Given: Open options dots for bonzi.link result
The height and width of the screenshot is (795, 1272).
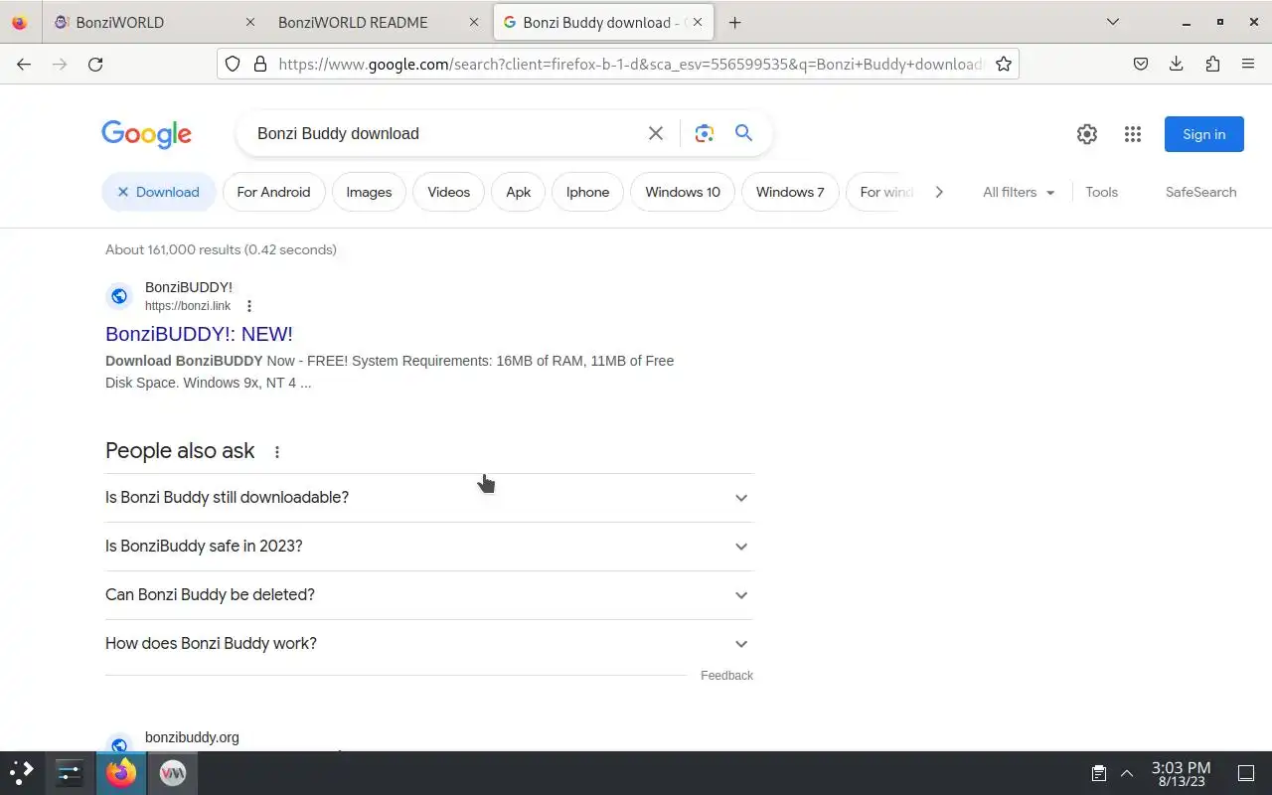Looking at the screenshot, I should click(x=249, y=306).
